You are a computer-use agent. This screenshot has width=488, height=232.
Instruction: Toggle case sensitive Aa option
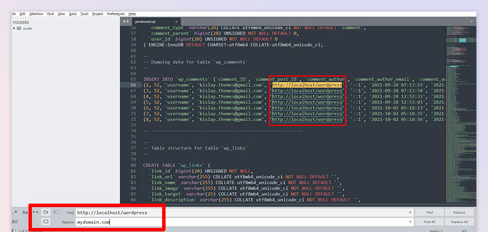[x=25, y=212]
